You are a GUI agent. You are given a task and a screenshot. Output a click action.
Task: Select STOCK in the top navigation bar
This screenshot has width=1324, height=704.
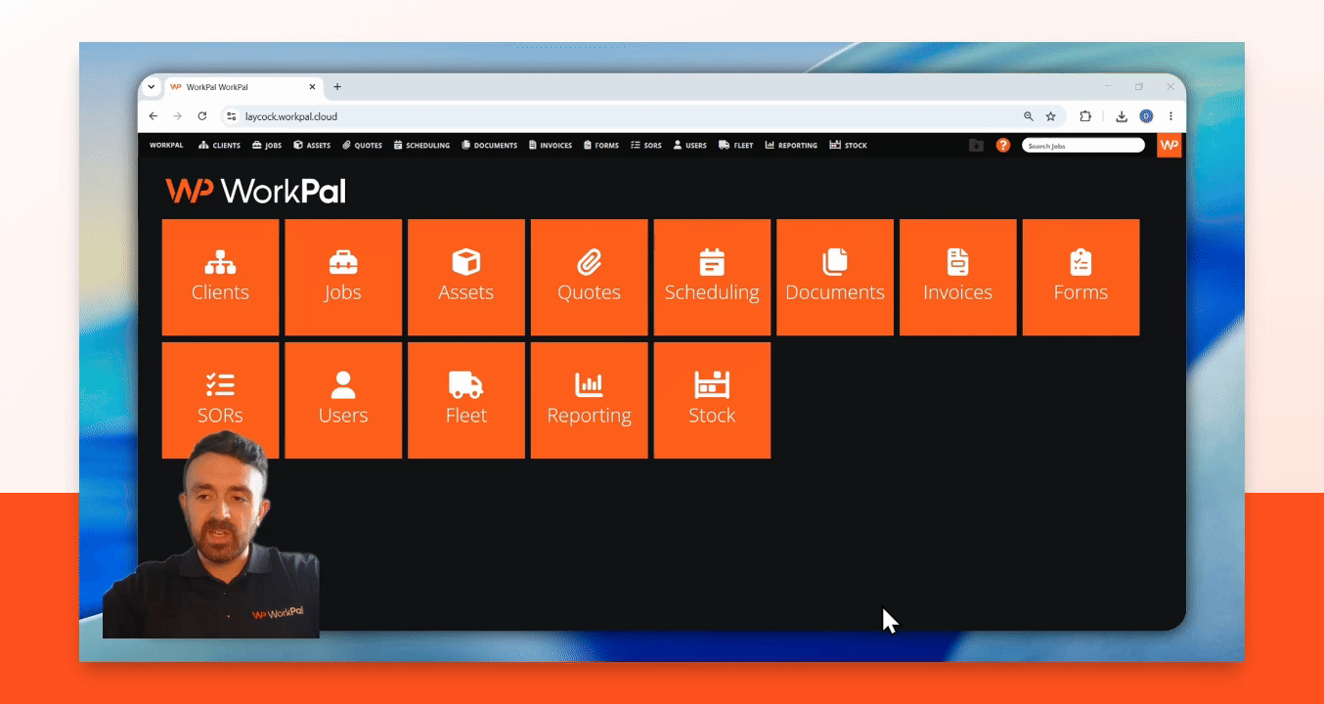848,146
